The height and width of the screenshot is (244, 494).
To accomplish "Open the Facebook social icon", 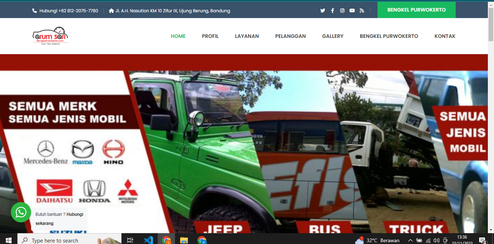I will click(332, 10).
